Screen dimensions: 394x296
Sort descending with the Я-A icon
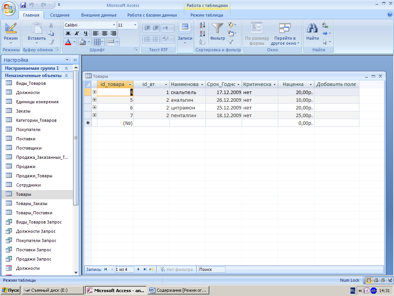202,34
